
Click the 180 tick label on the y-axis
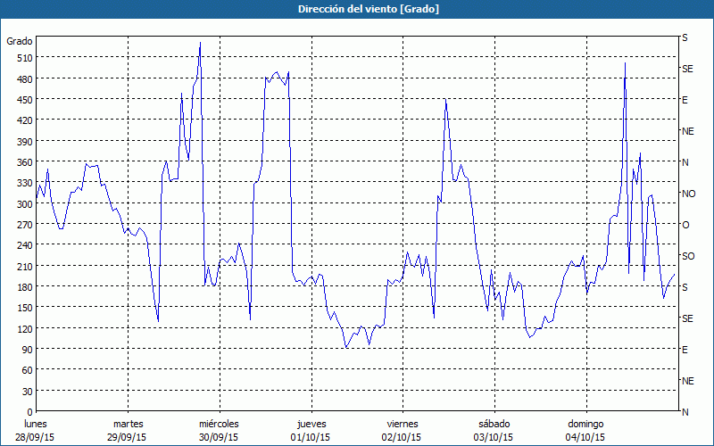click(x=23, y=287)
